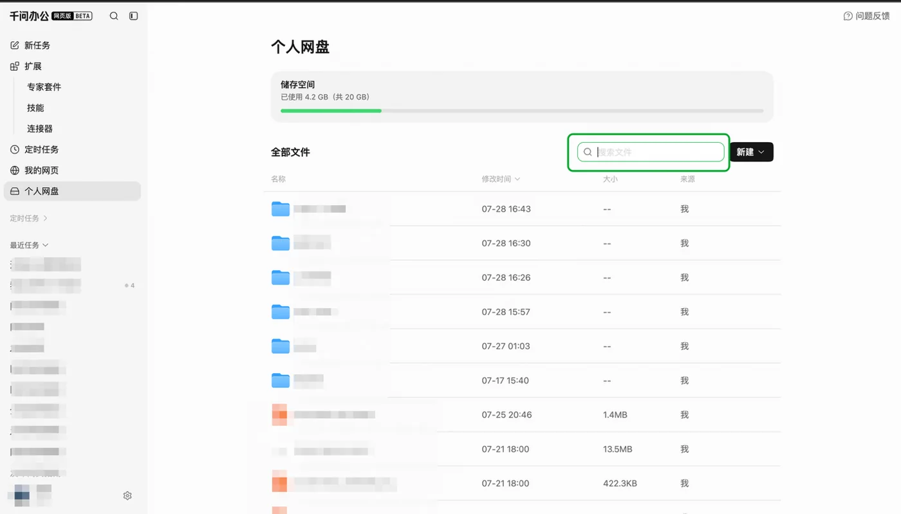Go to 我的网页

click(x=72, y=170)
